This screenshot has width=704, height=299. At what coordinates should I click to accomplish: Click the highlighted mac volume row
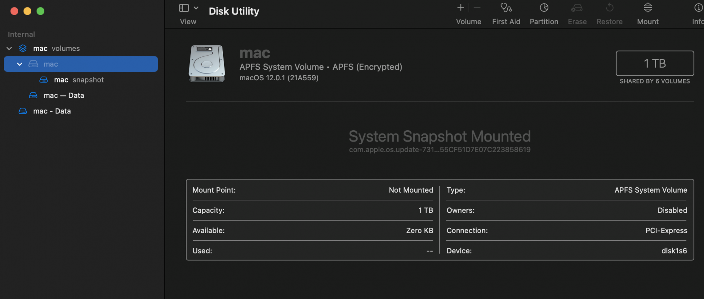81,64
